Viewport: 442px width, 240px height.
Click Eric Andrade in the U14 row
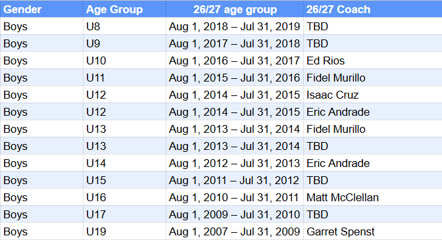click(373, 163)
